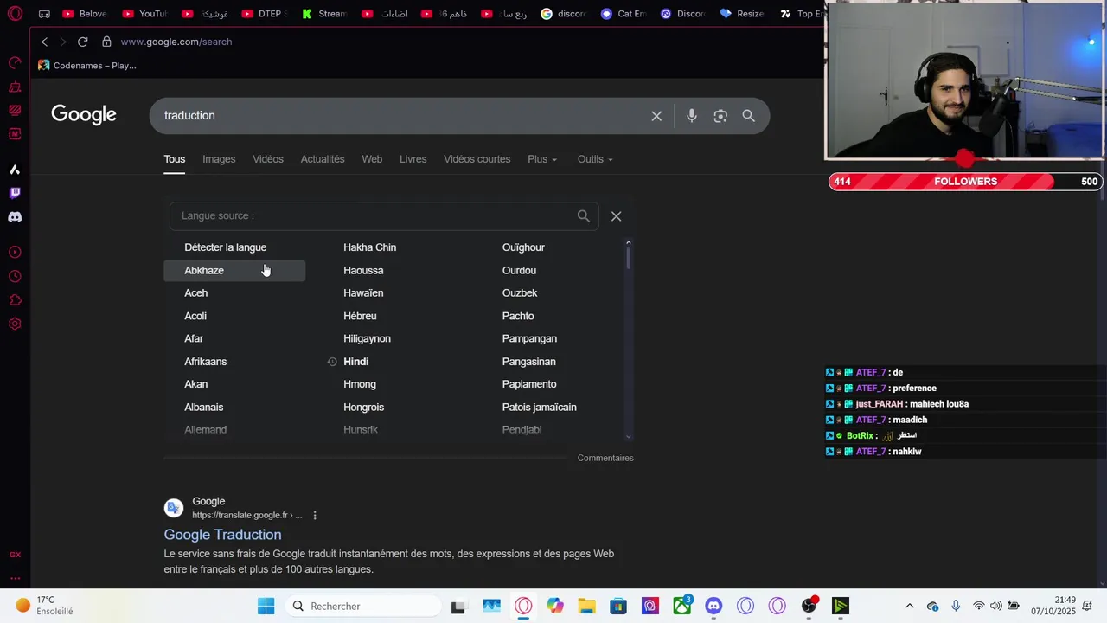Click magnifier in Langue source field

point(584,216)
